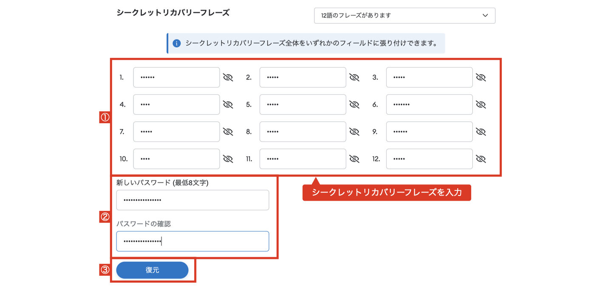Click the blue info icon in banner
602x306 pixels.
point(177,43)
